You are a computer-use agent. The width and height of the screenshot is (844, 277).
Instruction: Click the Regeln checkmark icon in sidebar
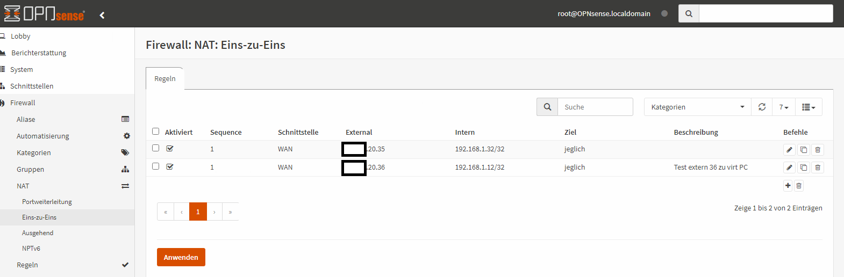tap(125, 265)
